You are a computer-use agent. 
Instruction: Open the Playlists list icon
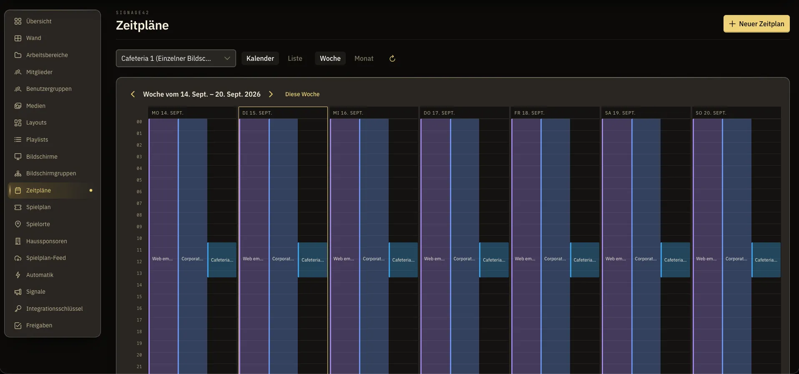[18, 140]
